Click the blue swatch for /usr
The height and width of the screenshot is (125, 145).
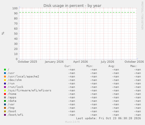[x=5, y=73]
